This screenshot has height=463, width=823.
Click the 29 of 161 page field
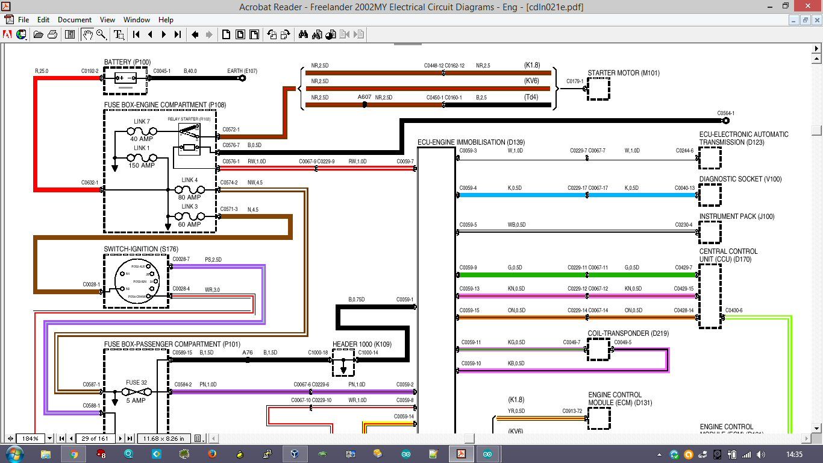coord(95,438)
